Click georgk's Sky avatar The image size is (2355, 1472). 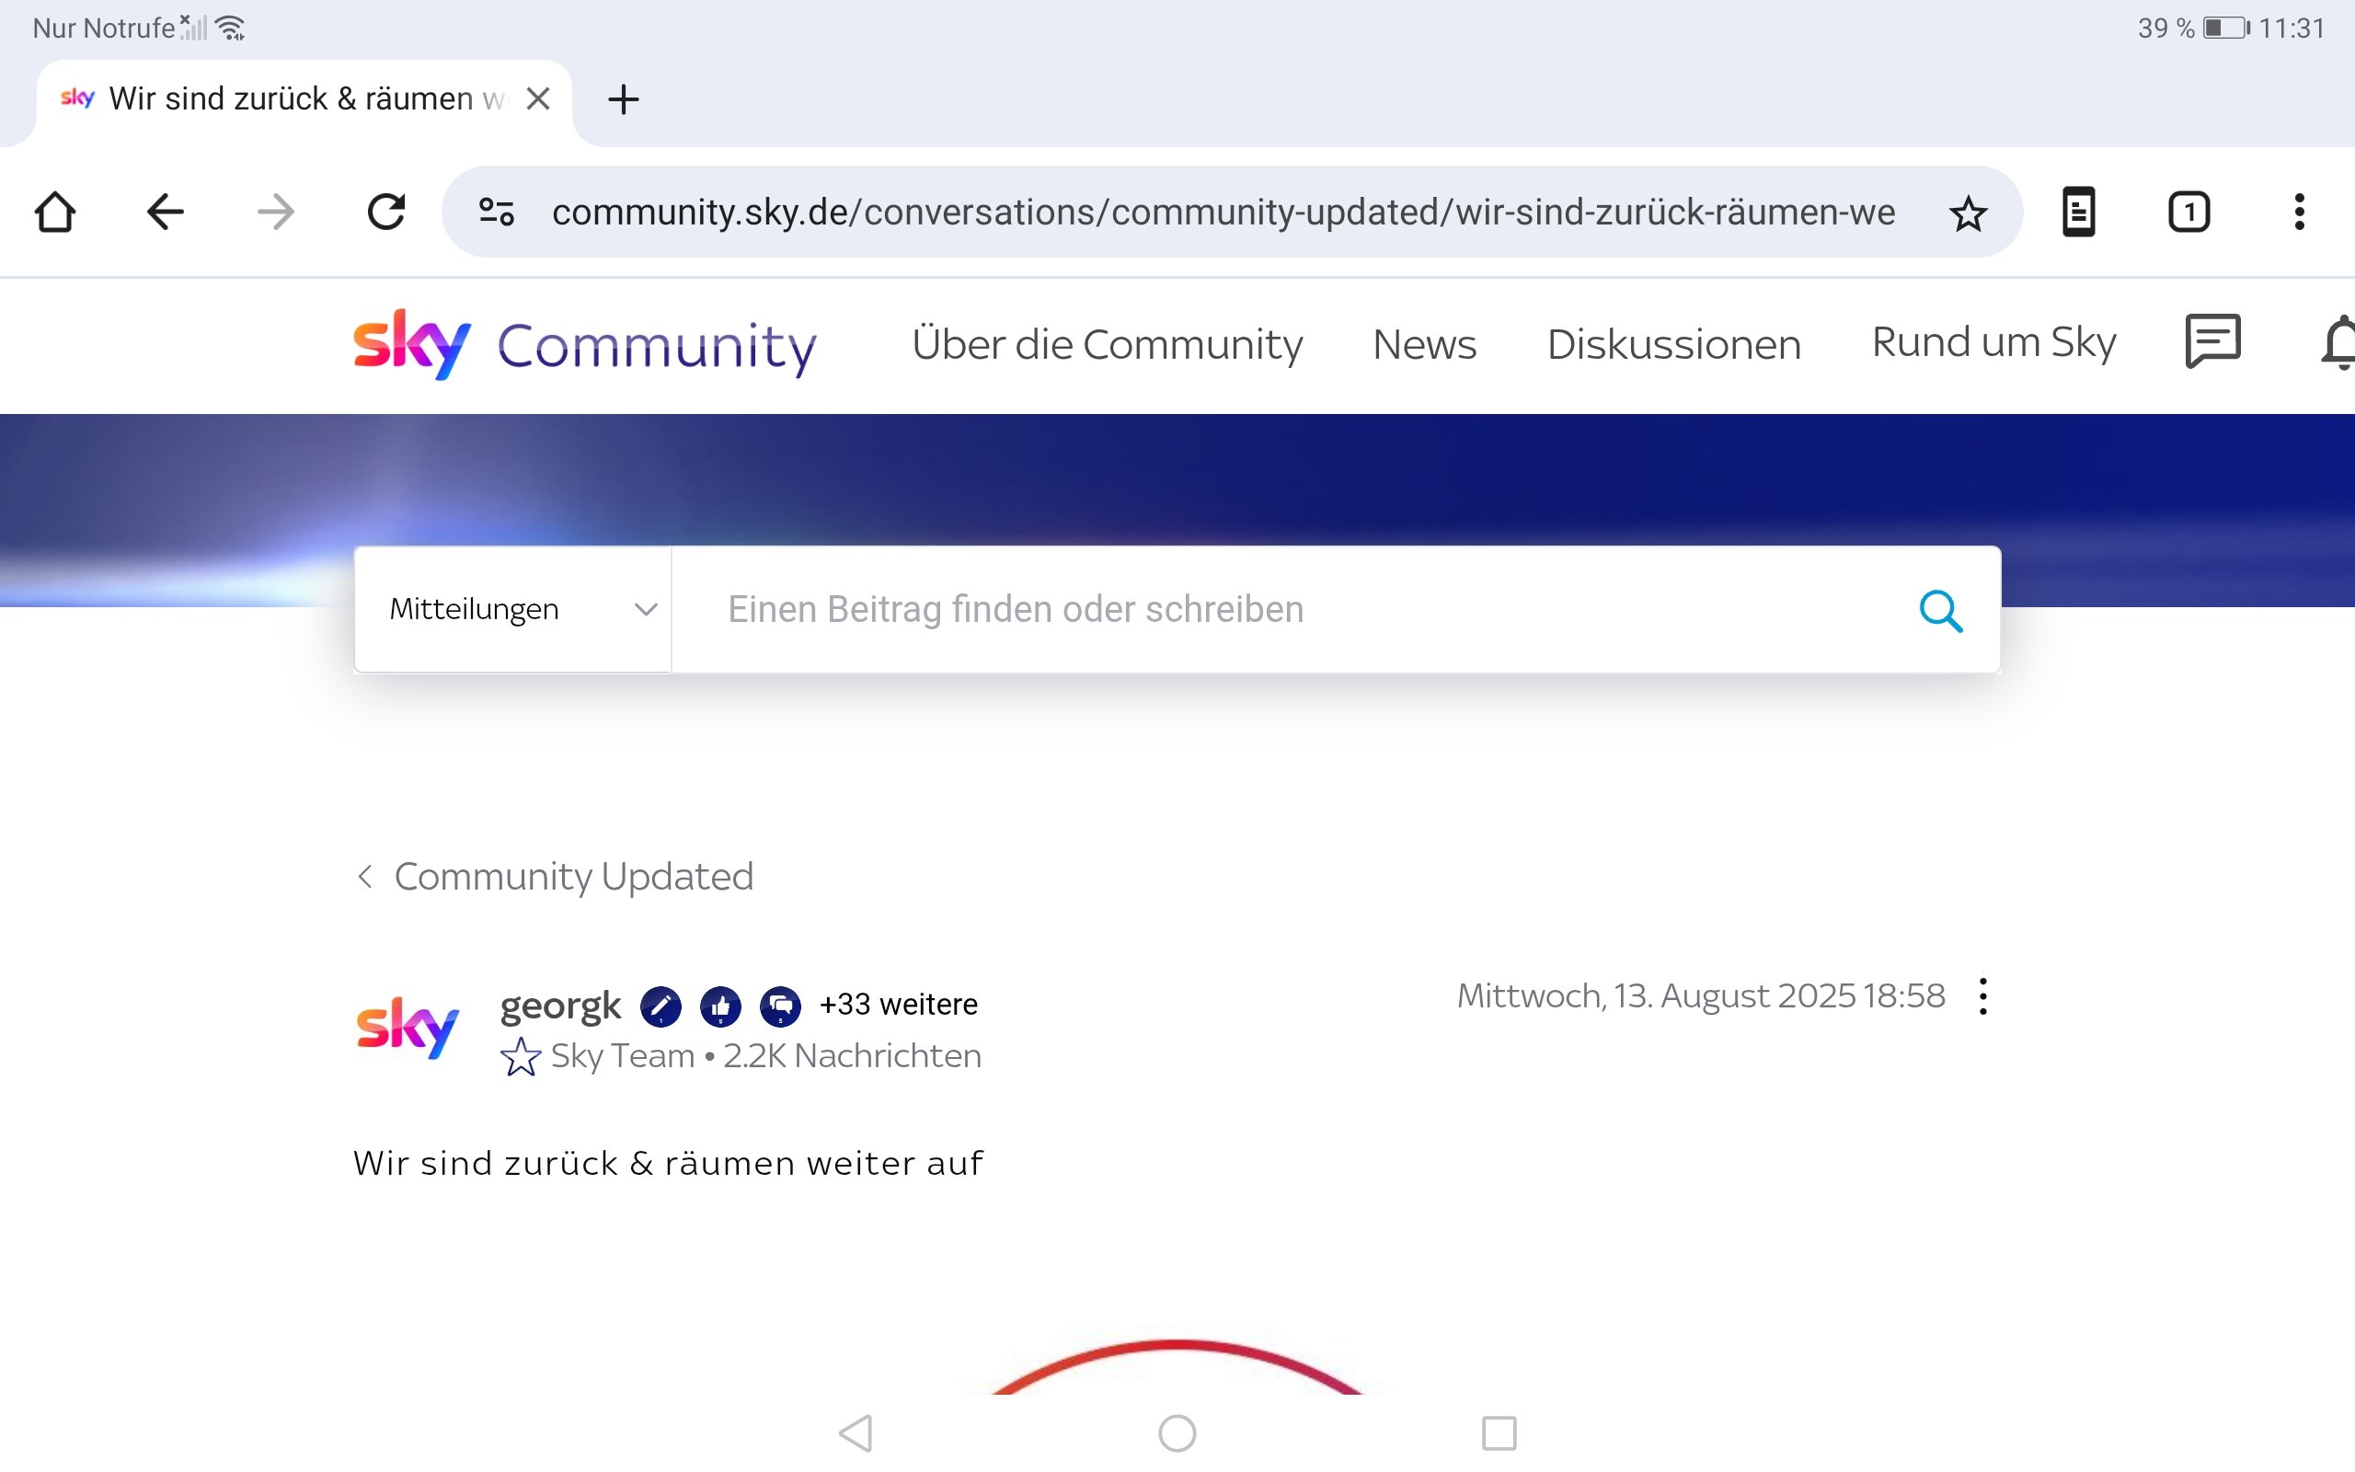click(x=407, y=1027)
